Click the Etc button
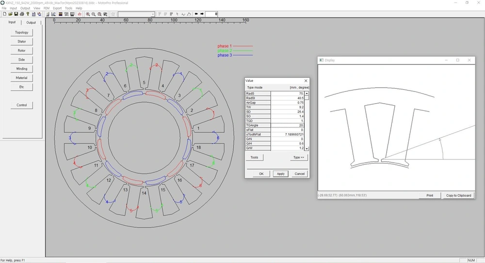Viewport: 485px width, 263px height. point(22,87)
